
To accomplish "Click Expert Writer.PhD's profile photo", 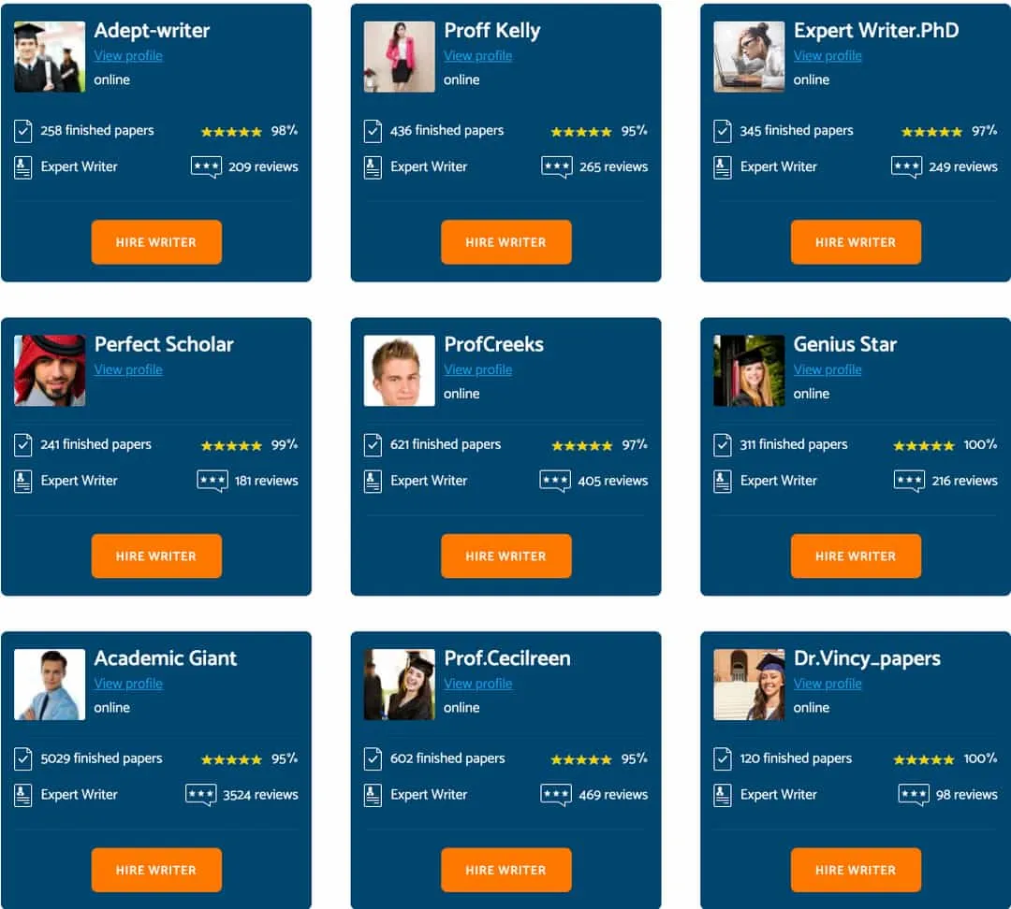I will (749, 57).
